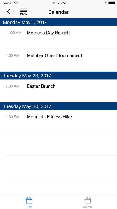
Task: Open the hamburger MENU icon
Action: [x=24, y=12]
